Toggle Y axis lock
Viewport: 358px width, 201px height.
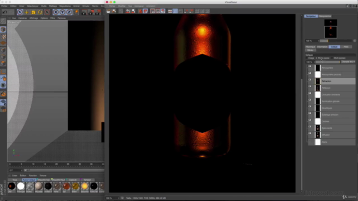(x=62, y=12)
